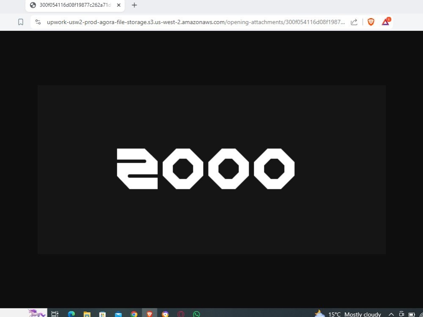Expand the hidden system tray icons

(x=391, y=314)
